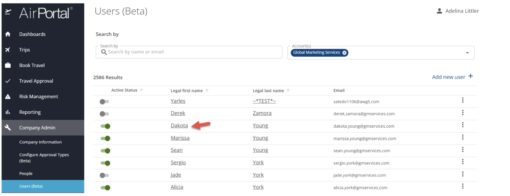Remove the Global Marketing Services chip
Viewport: 510px width, 196px height.
tap(345, 53)
